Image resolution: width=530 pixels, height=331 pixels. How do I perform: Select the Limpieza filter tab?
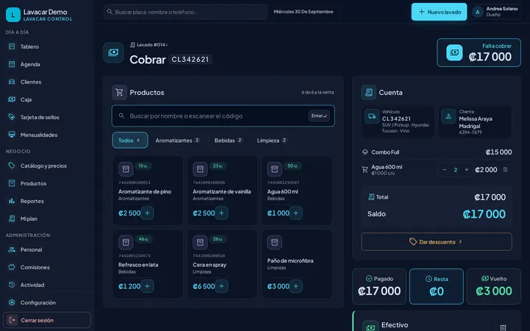click(272, 140)
